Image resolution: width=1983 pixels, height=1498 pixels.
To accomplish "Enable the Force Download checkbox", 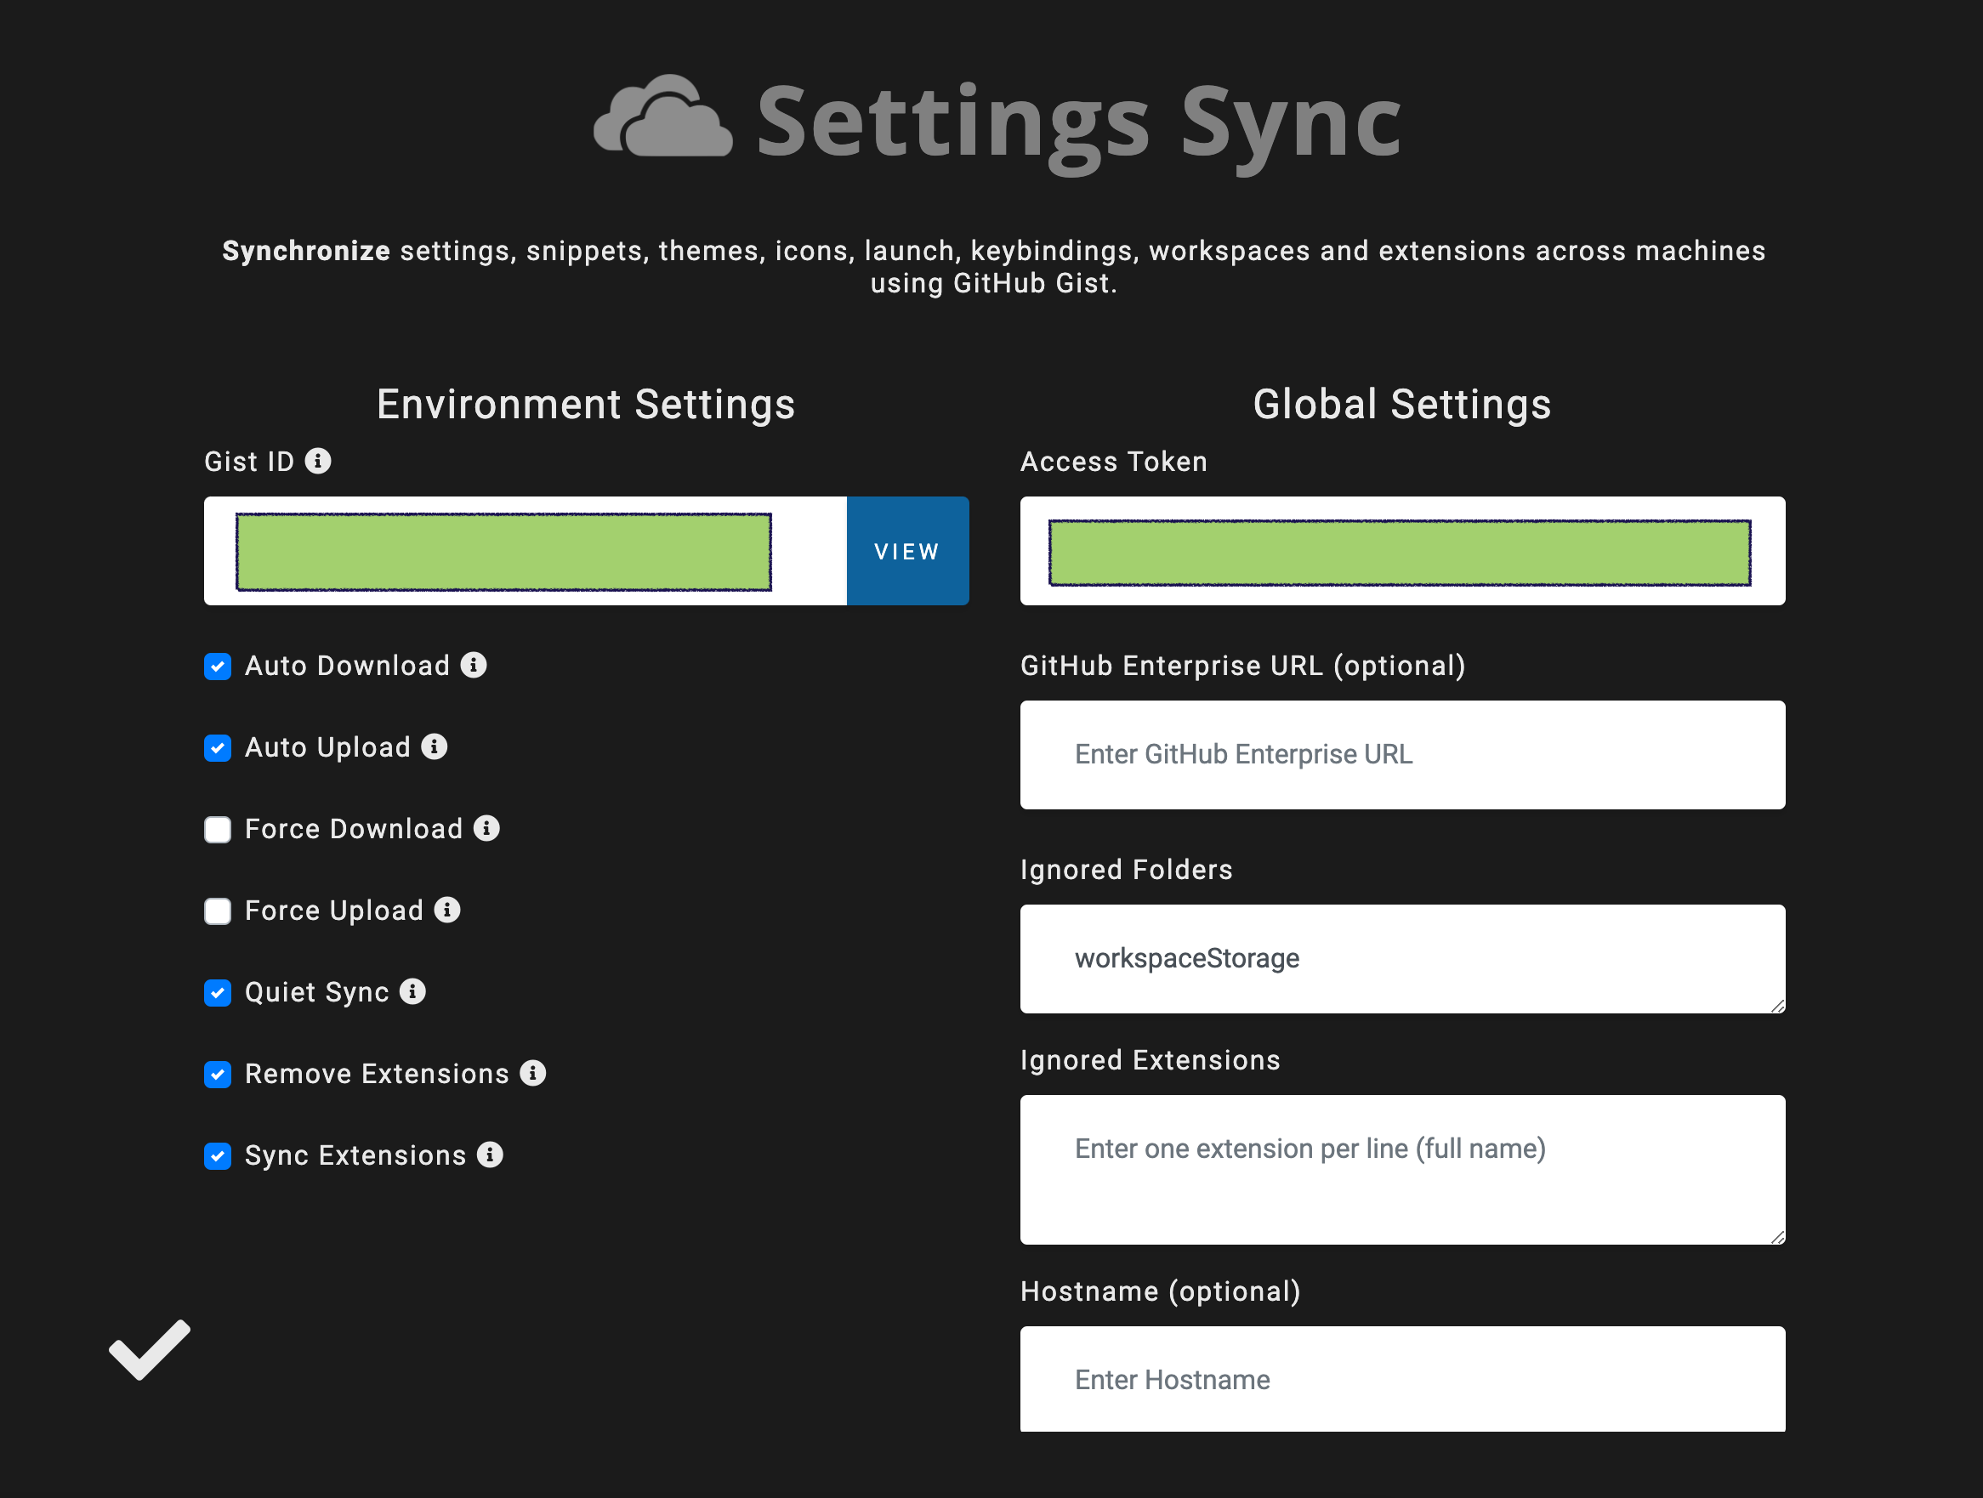I will [x=218, y=830].
